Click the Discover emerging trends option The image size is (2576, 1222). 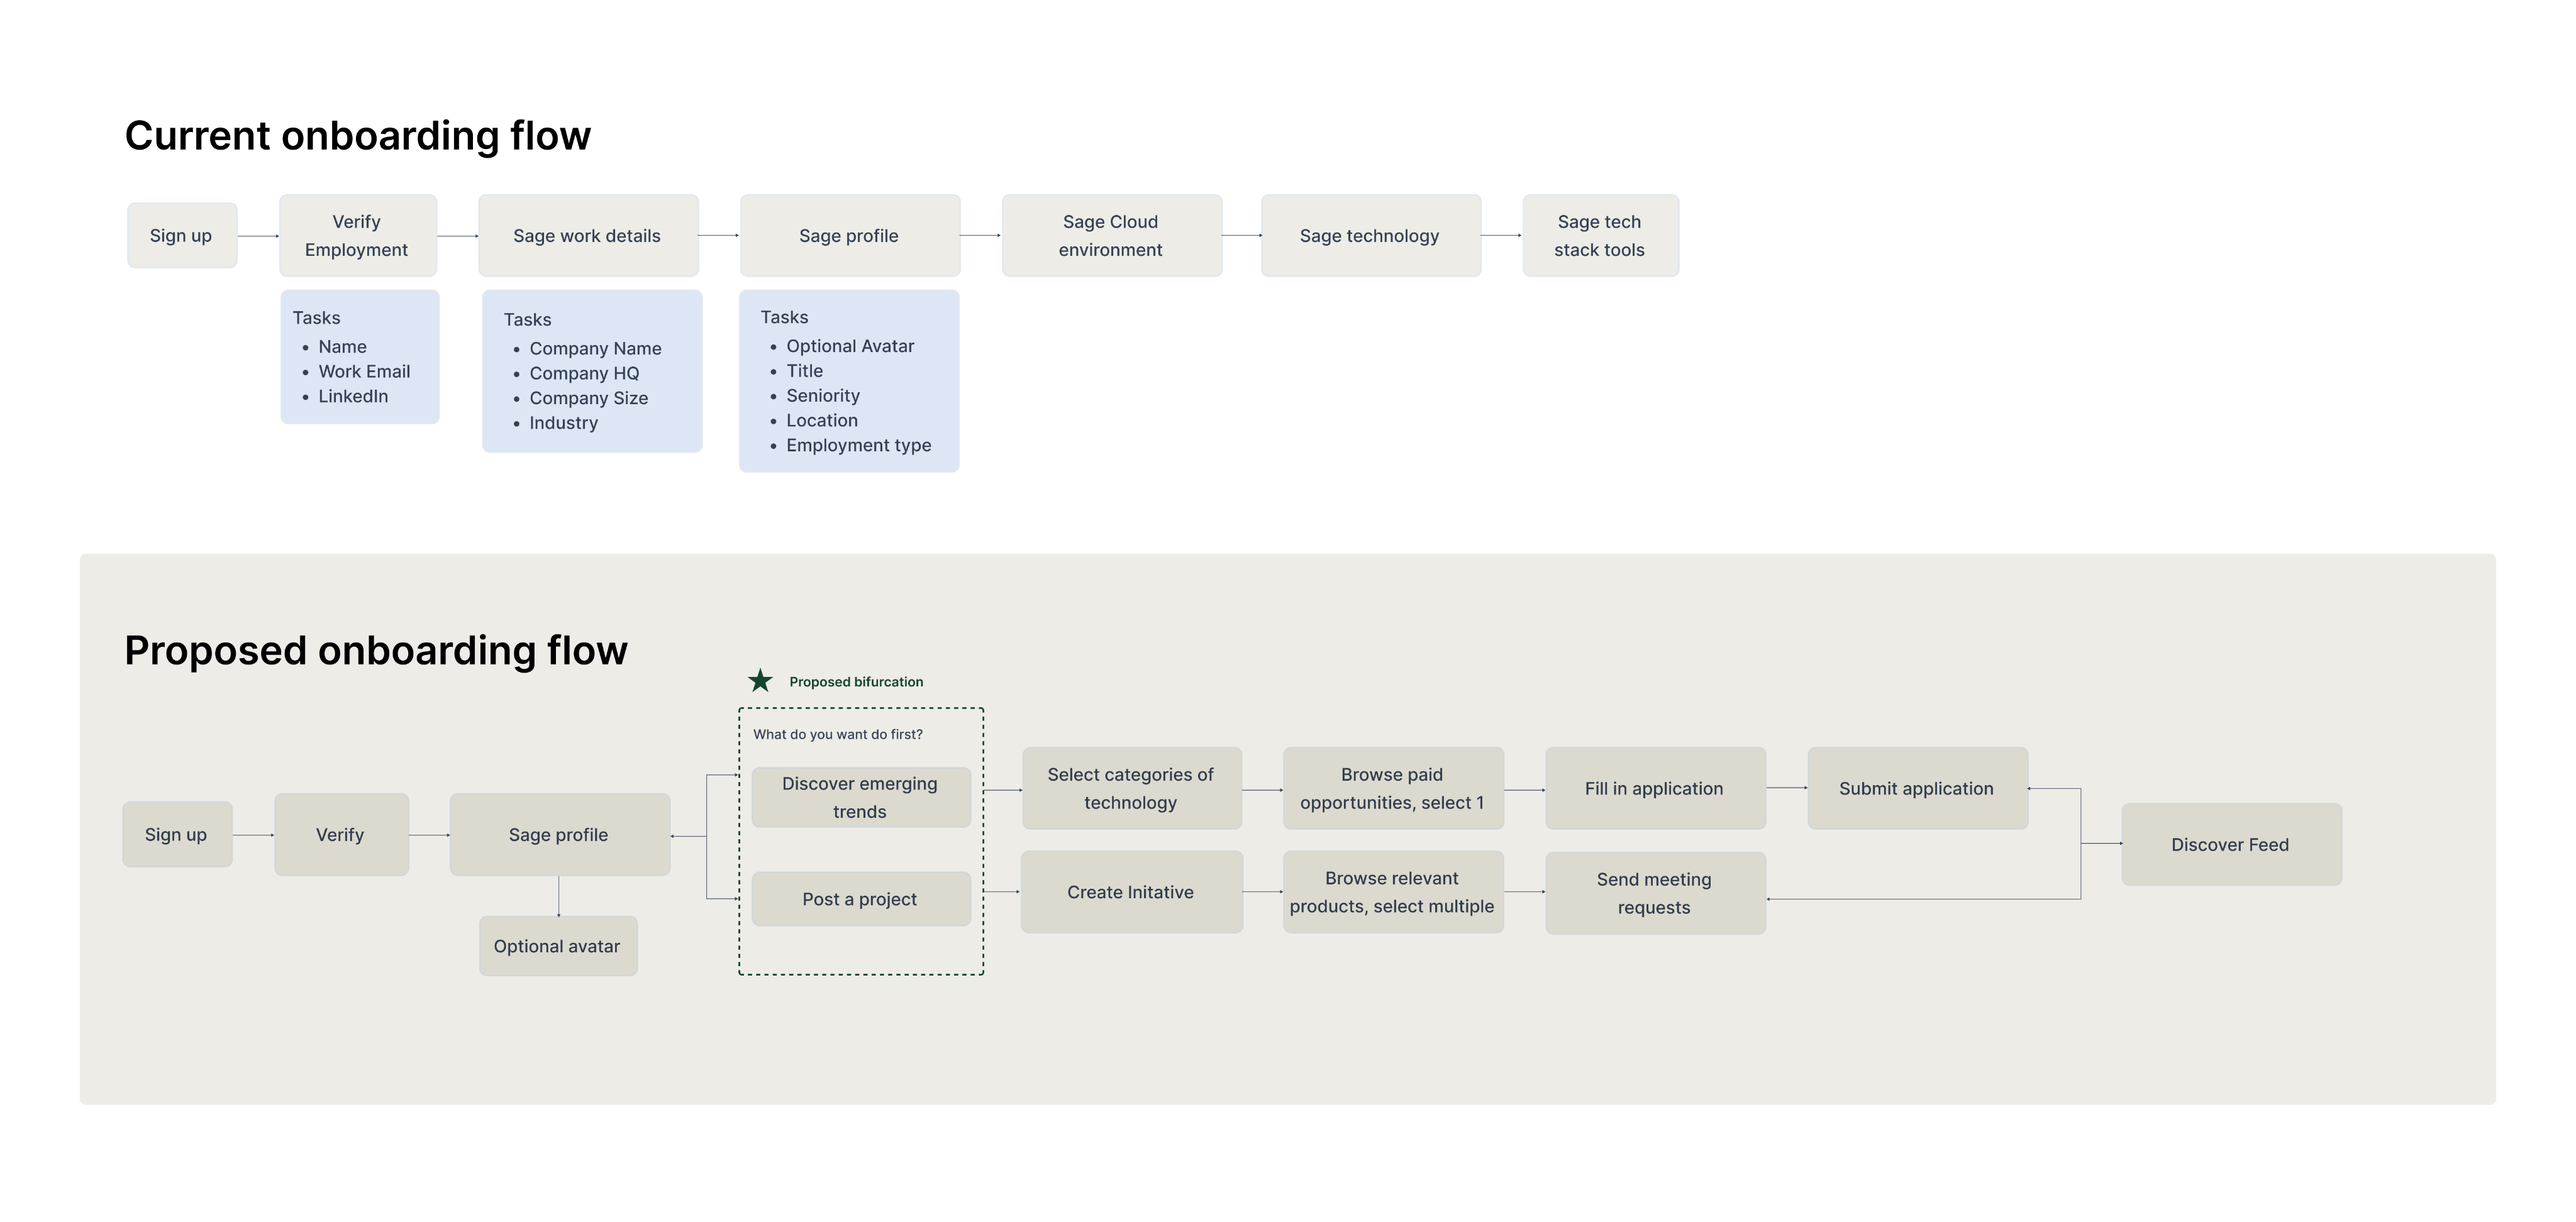[860, 797]
